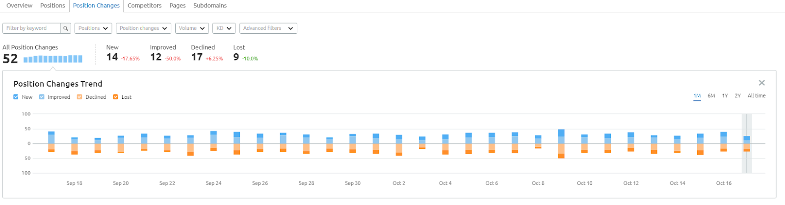Disable the Declined series checkbox
785x205 pixels.
[79, 97]
